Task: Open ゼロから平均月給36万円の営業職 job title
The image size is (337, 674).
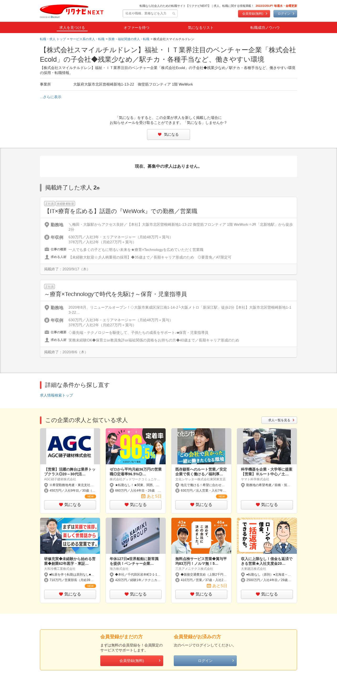Action: [x=136, y=472]
